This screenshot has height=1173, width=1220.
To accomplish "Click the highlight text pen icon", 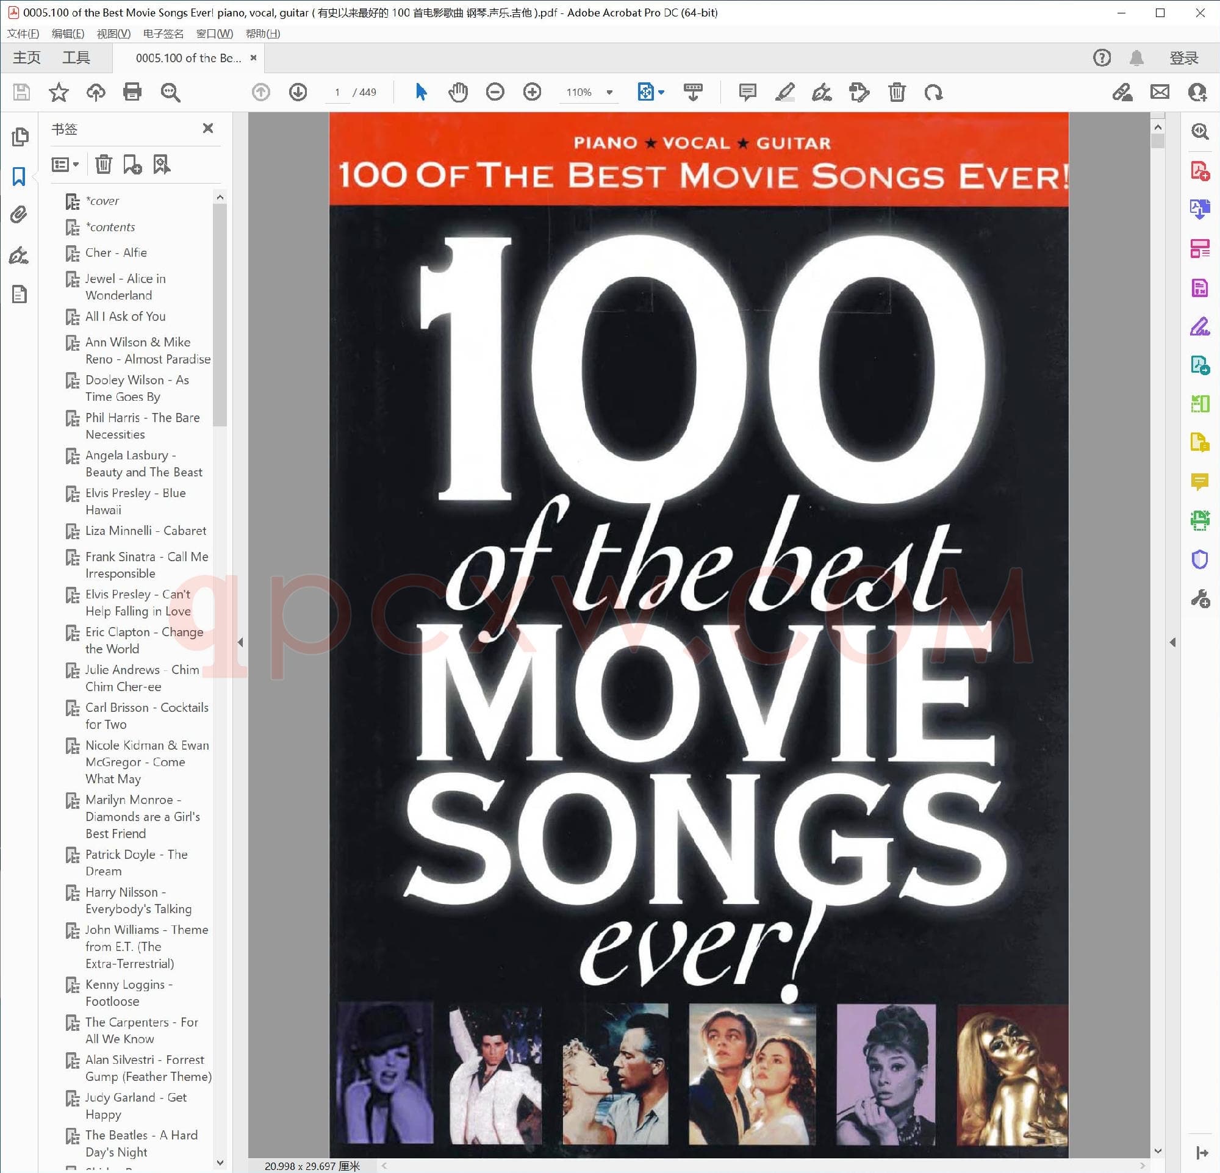I will click(x=785, y=92).
